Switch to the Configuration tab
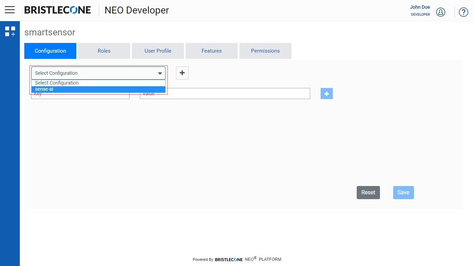Screen dimensions: 474x266 pos(50,51)
